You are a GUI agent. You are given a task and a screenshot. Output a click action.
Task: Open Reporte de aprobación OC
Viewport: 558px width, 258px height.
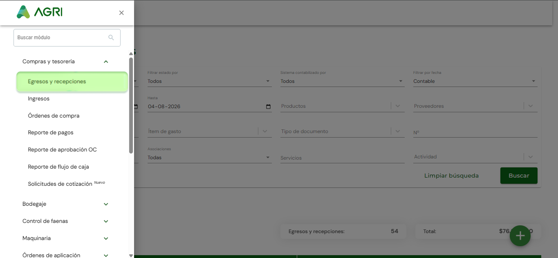click(x=62, y=150)
